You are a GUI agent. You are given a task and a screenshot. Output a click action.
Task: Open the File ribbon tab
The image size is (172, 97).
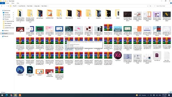point(2,3)
